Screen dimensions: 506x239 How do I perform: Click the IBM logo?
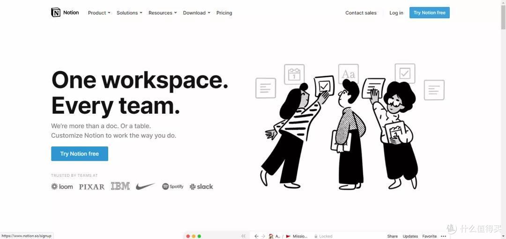pos(120,186)
